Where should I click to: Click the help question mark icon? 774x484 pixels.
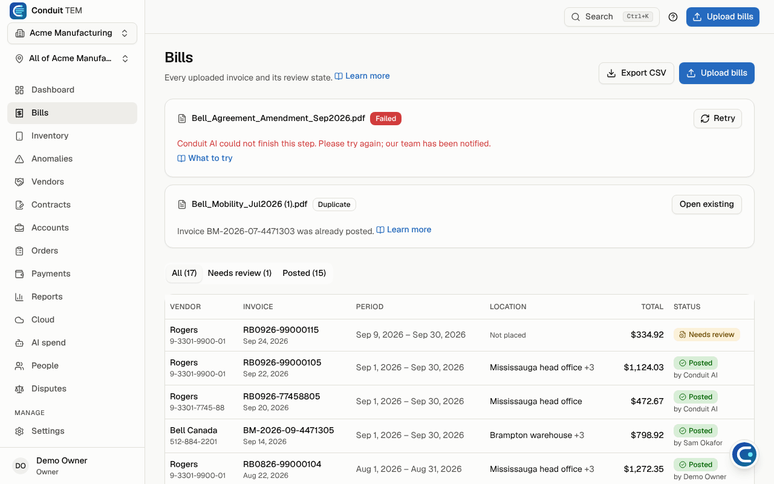click(x=673, y=17)
